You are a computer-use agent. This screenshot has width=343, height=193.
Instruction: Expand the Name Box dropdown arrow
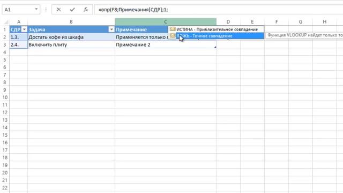(x=36, y=10)
